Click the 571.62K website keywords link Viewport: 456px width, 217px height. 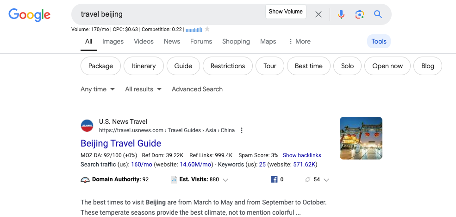click(304, 164)
